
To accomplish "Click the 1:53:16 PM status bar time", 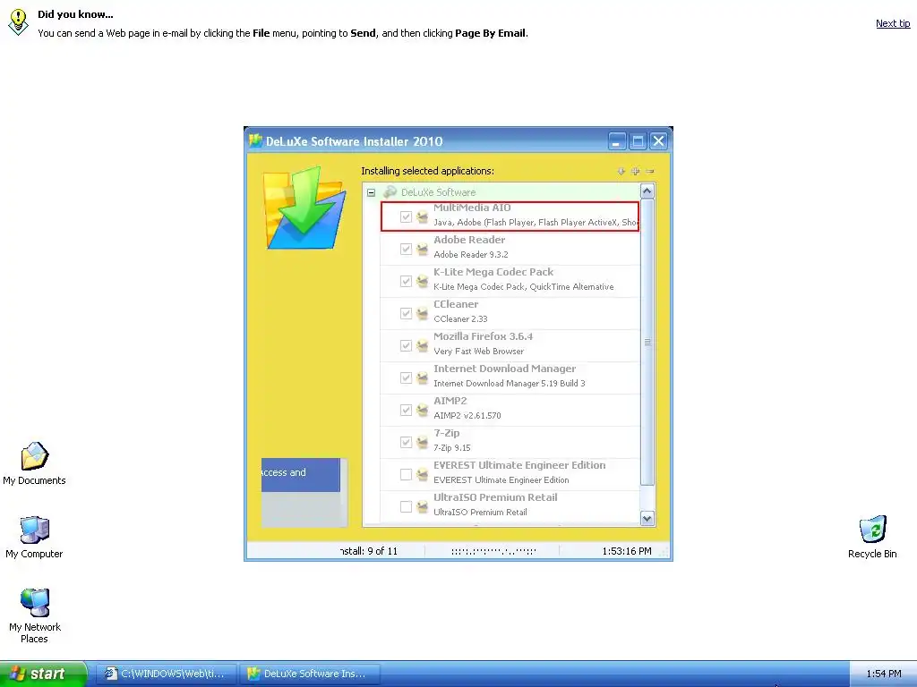I will [626, 551].
